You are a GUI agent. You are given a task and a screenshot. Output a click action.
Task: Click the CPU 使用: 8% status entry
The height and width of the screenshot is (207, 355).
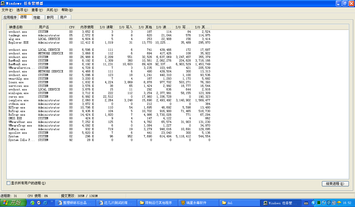pos(43,196)
